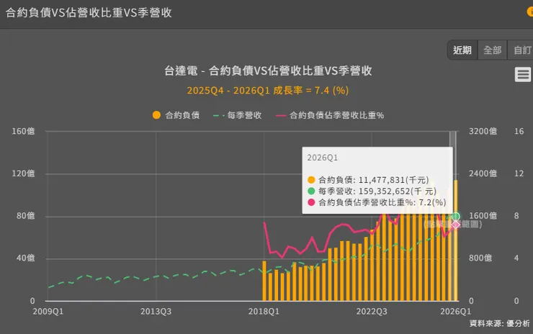
Task: Open the chart hamburger menu icon
Action: tap(522, 74)
